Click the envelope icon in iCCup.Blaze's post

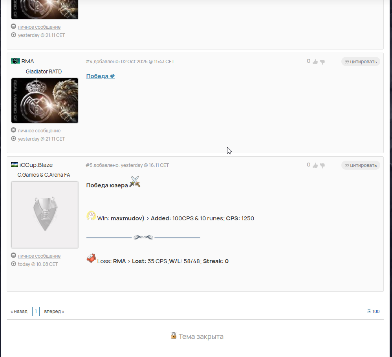(13, 255)
